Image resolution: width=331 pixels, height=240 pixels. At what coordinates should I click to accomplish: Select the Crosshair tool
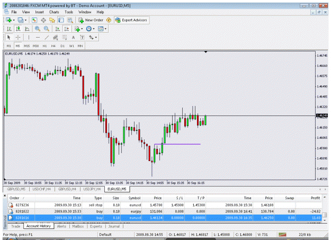coord(18,38)
